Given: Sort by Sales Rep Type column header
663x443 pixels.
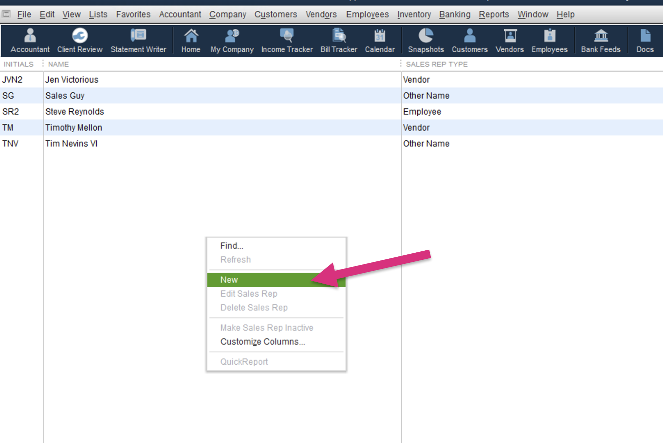Looking at the screenshot, I should point(437,64).
